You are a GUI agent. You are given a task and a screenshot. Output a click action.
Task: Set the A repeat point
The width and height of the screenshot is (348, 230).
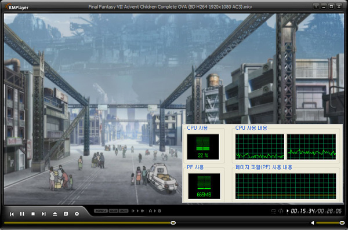coord(150,211)
